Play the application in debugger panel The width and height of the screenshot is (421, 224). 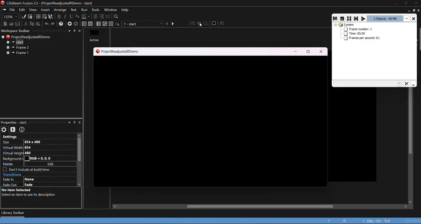pyautogui.click(x=363, y=19)
